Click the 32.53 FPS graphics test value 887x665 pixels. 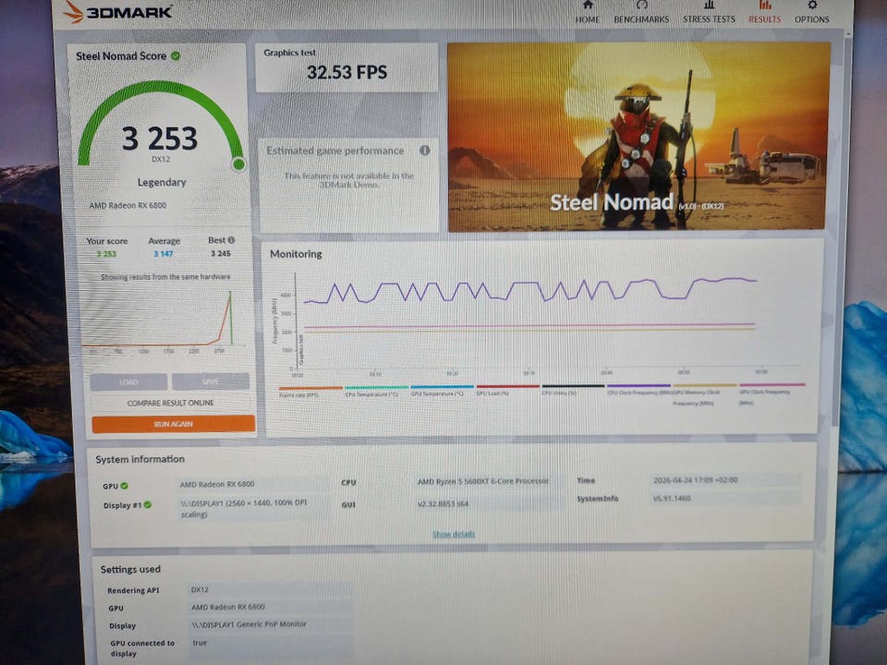tap(346, 72)
